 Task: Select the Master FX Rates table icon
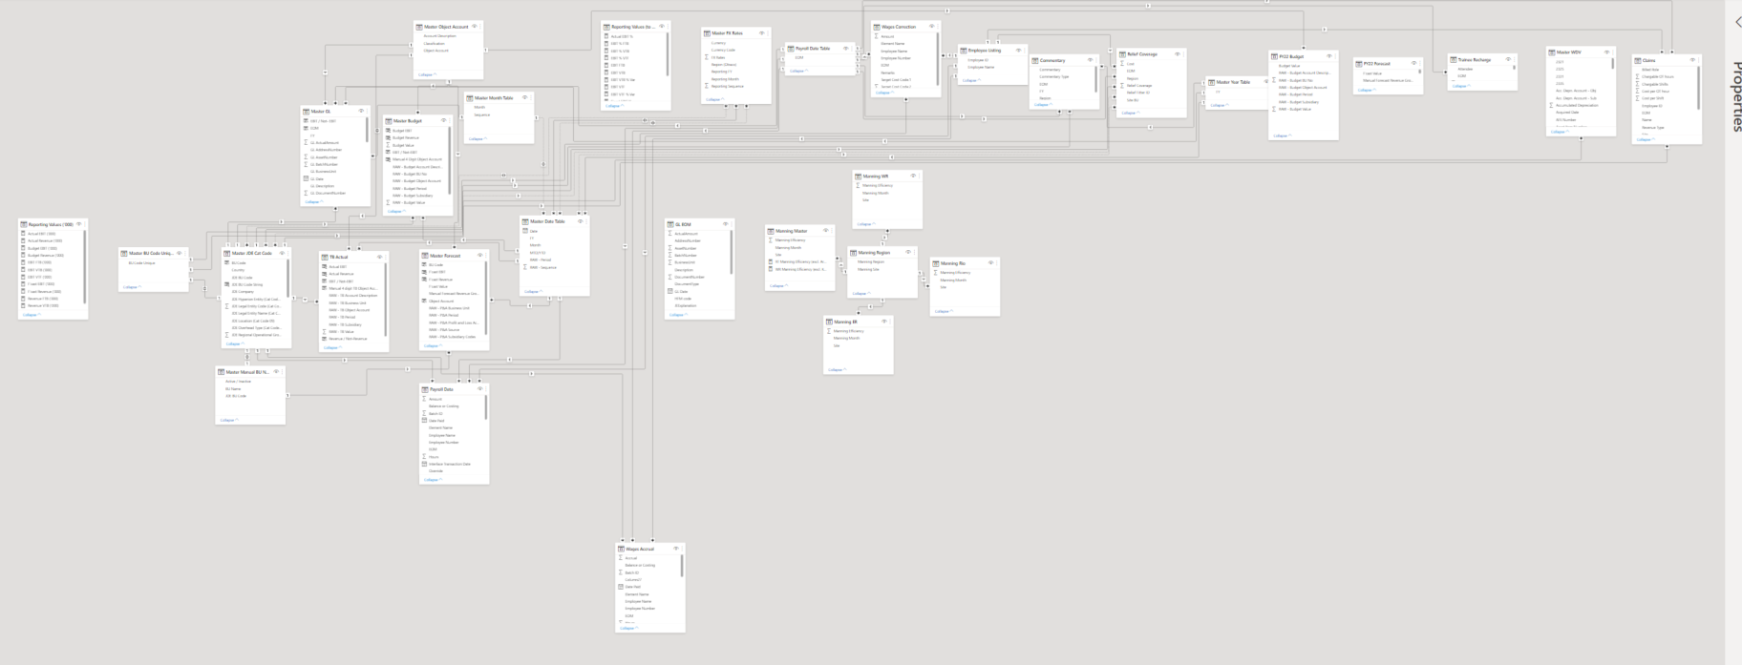coord(707,33)
